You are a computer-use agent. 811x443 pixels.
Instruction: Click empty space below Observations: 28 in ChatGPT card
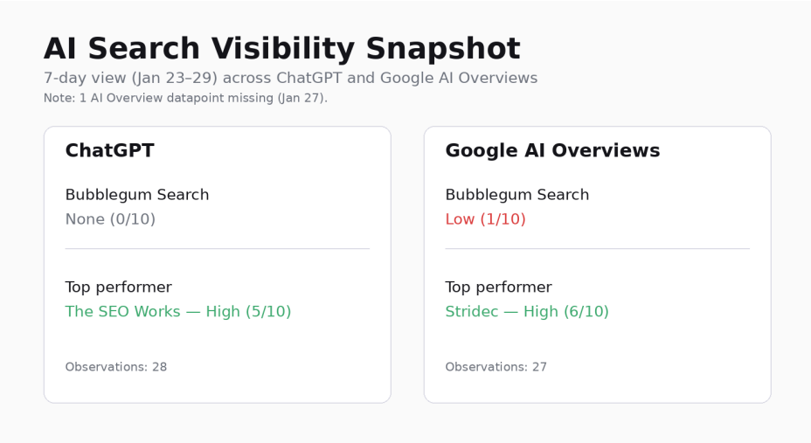[217, 388]
